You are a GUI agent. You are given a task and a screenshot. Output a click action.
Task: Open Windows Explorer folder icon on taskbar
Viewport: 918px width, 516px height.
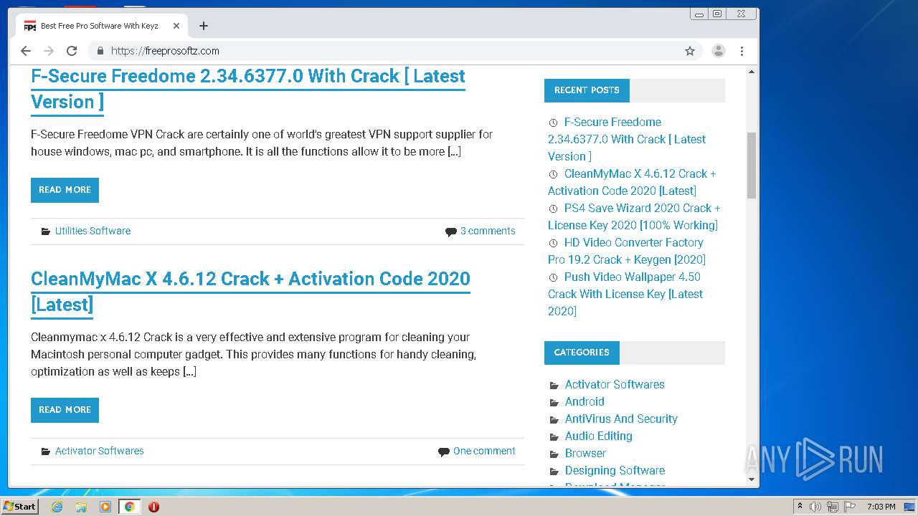tap(81, 507)
